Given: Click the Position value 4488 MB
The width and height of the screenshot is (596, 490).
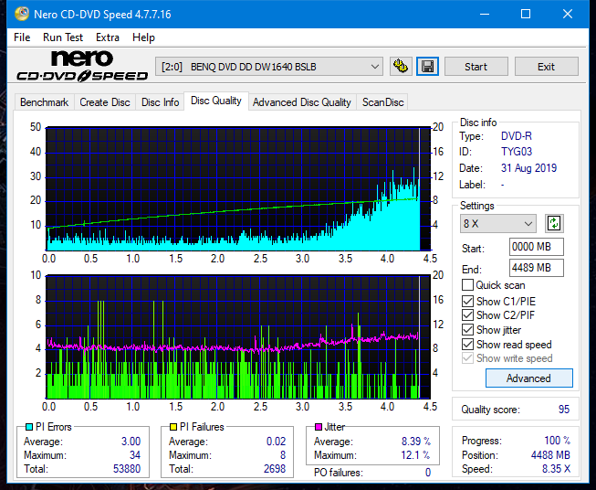Looking at the screenshot, I should [x=550, y=455].
